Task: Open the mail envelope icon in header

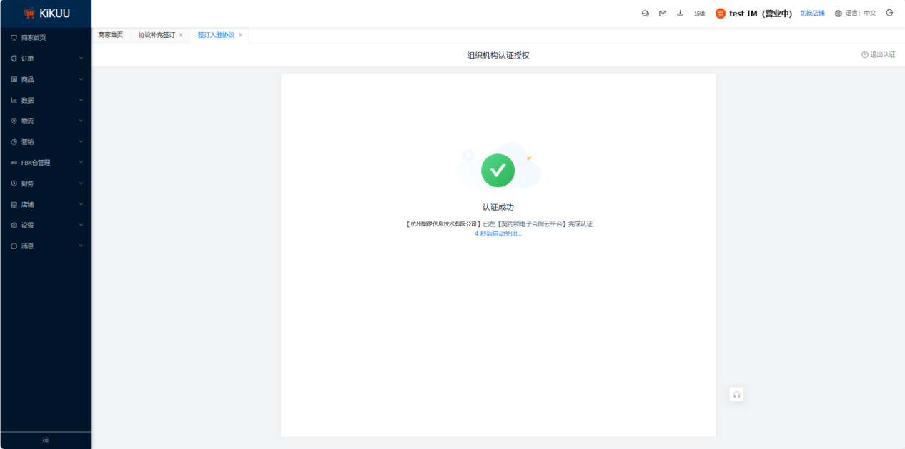Action: tap(663, 14)
